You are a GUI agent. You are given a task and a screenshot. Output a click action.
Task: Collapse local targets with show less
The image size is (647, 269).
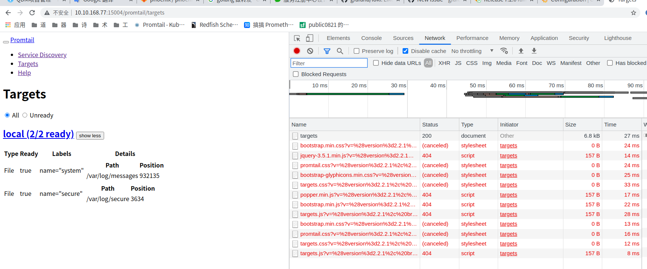90,135
